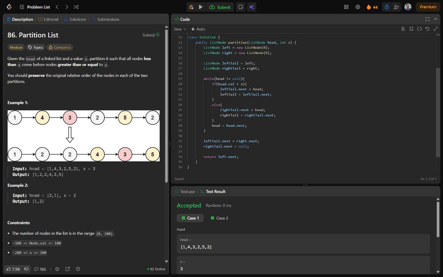Open the layout grid icon
This screenshot has width=443, height=277.
(346, 7)
